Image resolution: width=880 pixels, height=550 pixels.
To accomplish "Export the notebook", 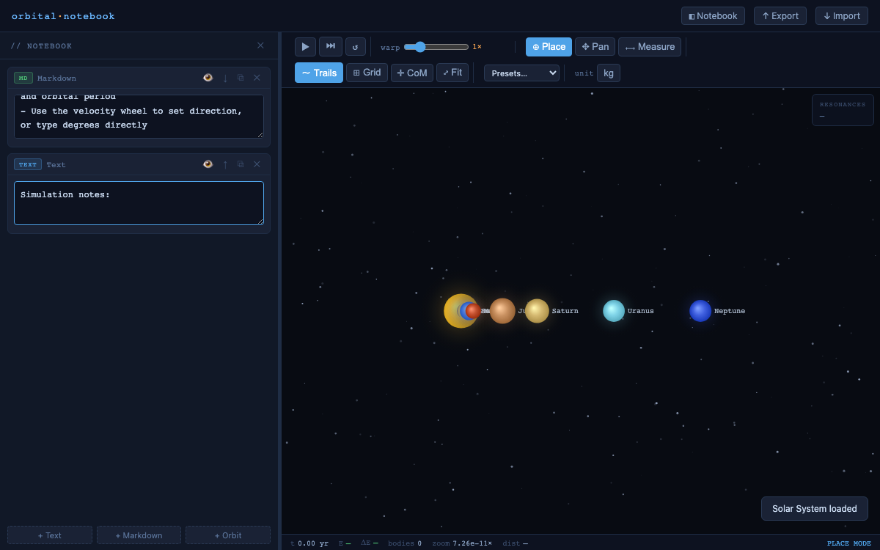I will coord(780,16).
